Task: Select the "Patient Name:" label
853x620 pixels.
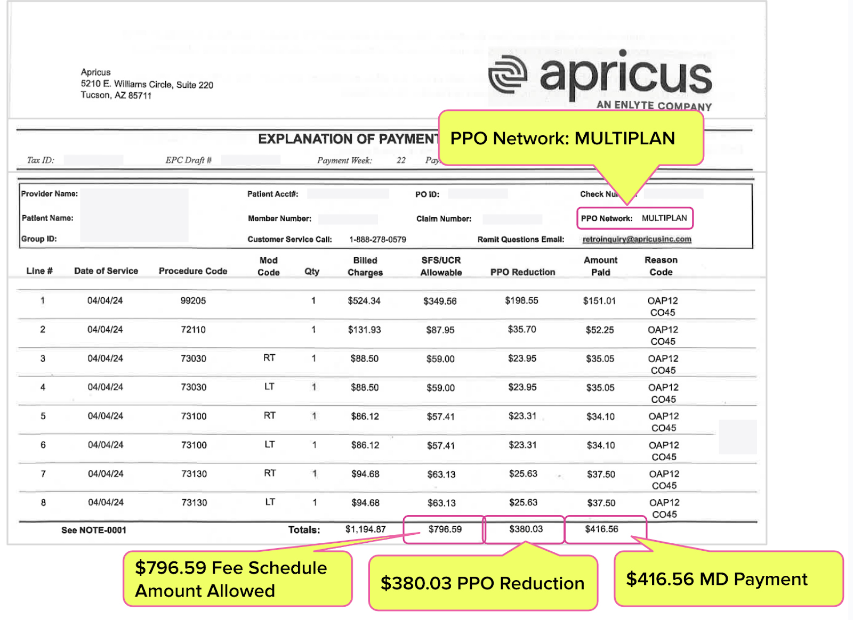Action: (x=47, y=218)
